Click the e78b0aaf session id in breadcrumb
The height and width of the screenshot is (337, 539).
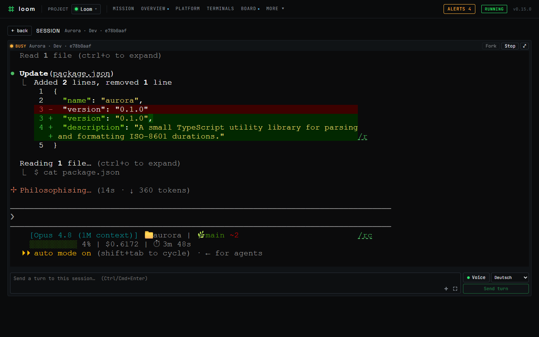116,31
